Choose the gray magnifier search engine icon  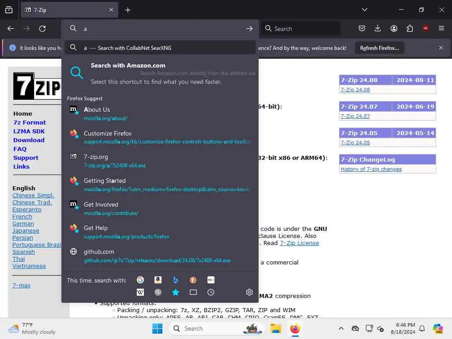[158, 292]
